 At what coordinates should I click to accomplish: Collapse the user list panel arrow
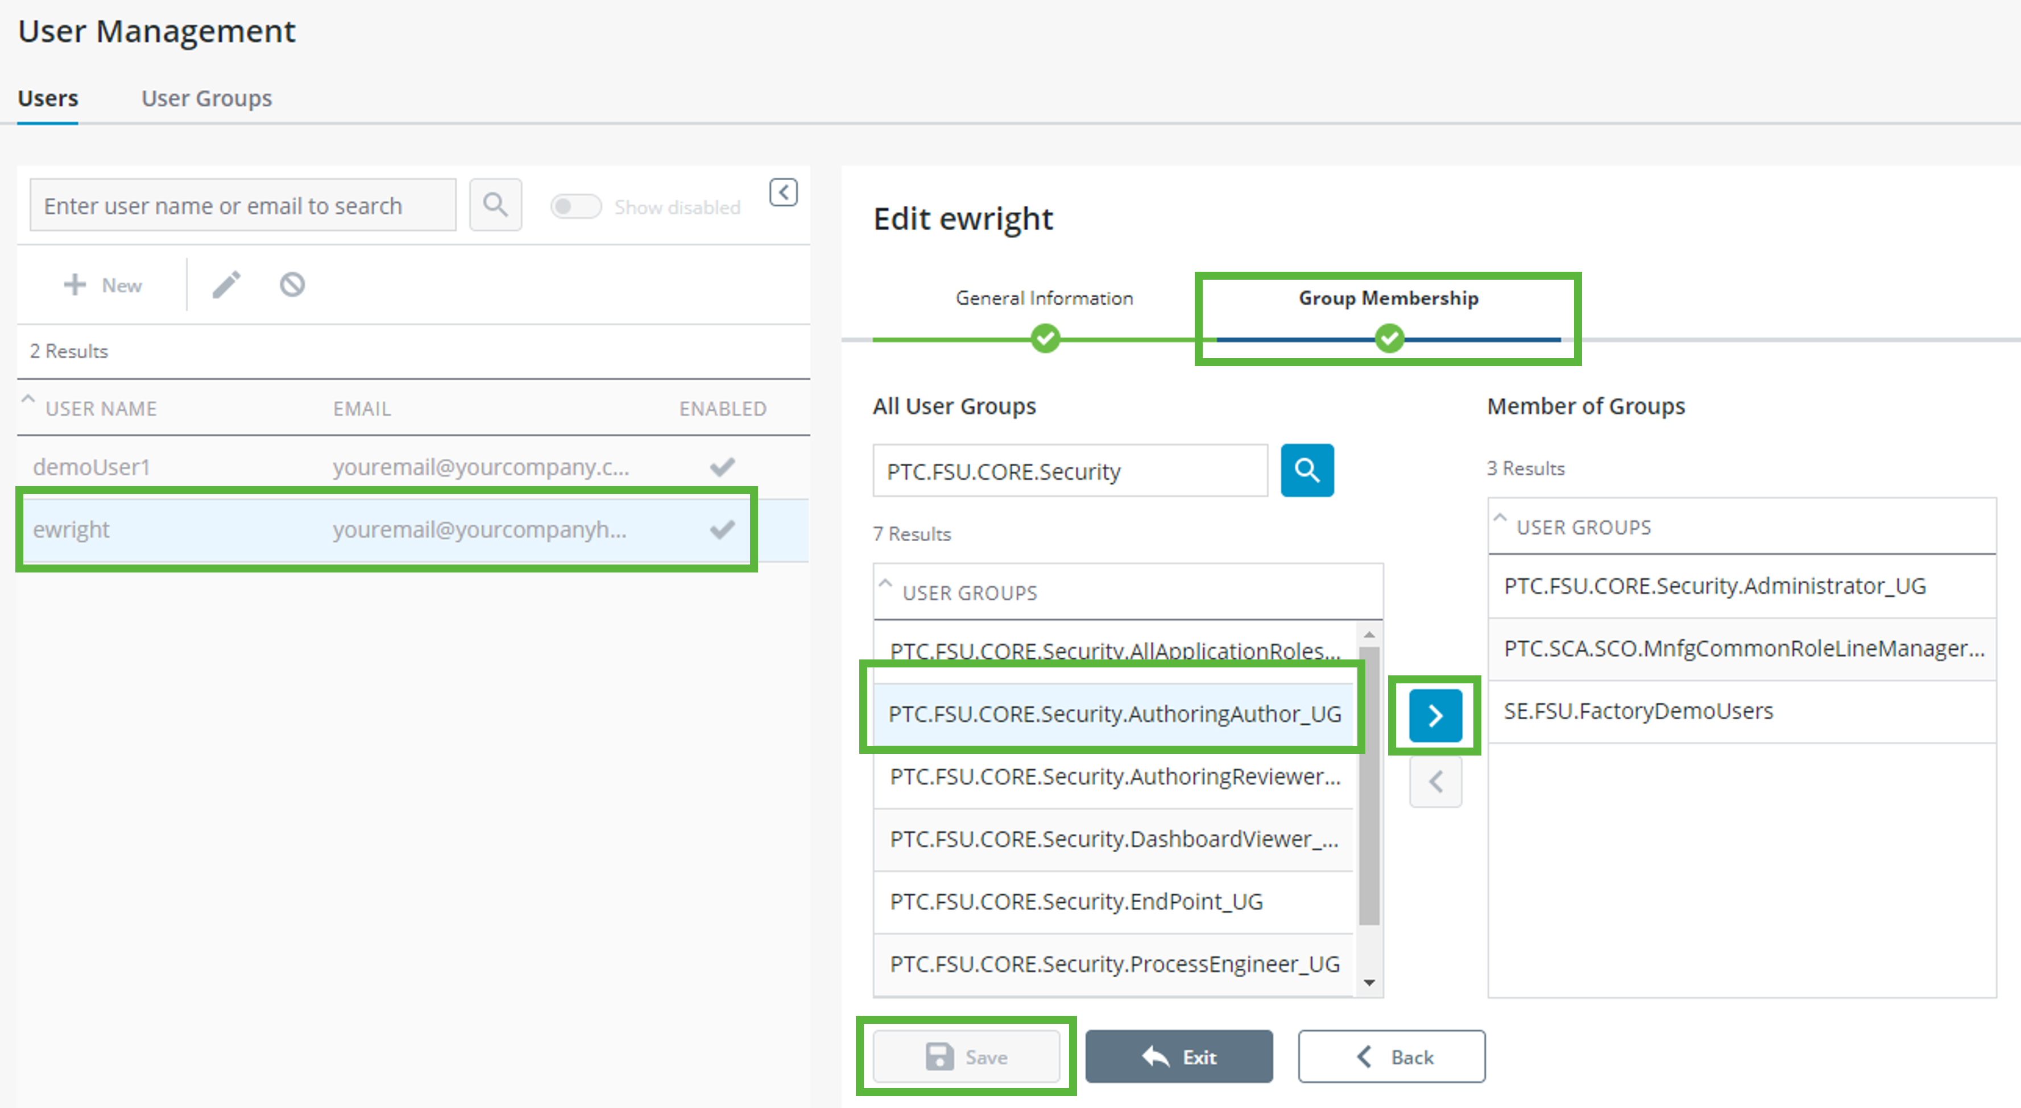783,192
